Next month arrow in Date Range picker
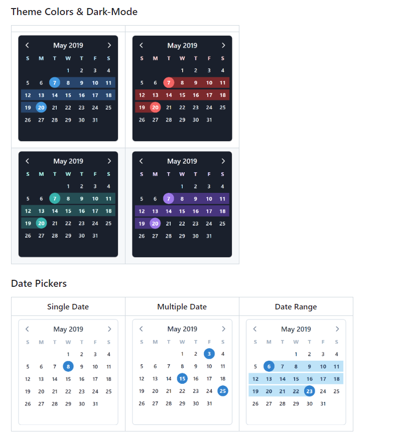Image resolution: width=401 pixels, height=436 pixels. tap(337, 329)
